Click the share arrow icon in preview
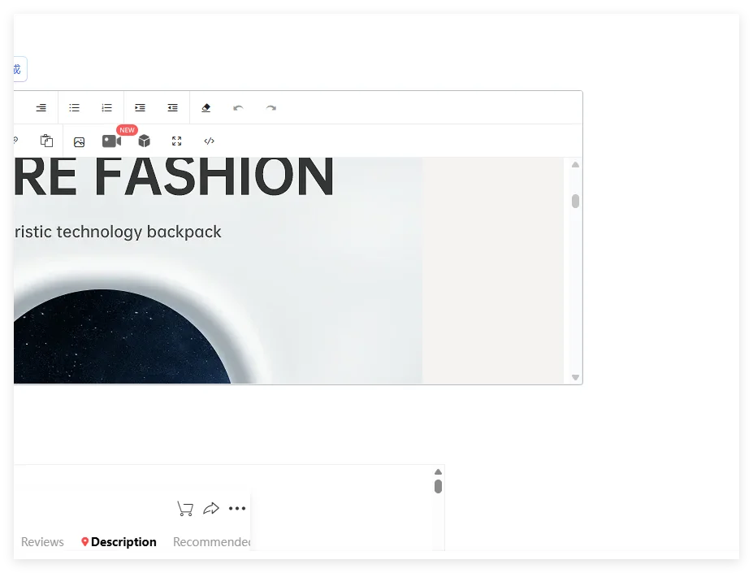The height and width of the screenshot is (573, 753). [x=211, y=509]
